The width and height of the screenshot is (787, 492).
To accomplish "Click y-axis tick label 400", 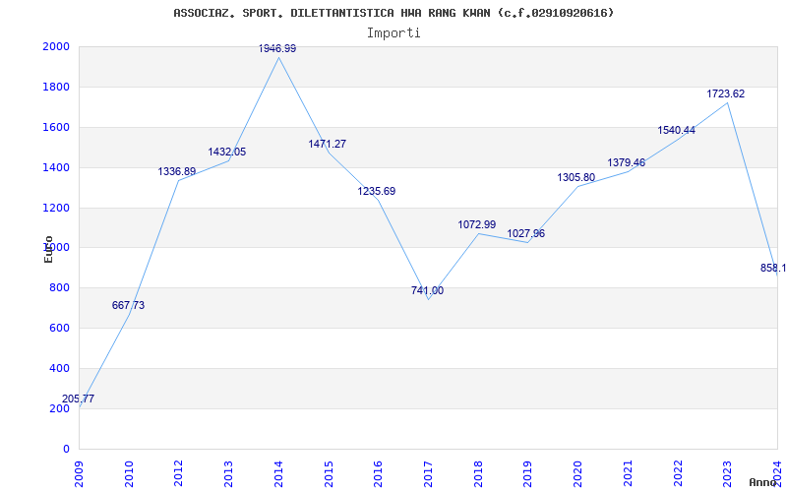I will point(59,368).
